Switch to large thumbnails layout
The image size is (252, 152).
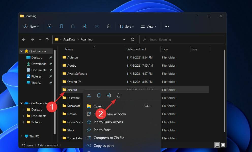tap(223, 145)
